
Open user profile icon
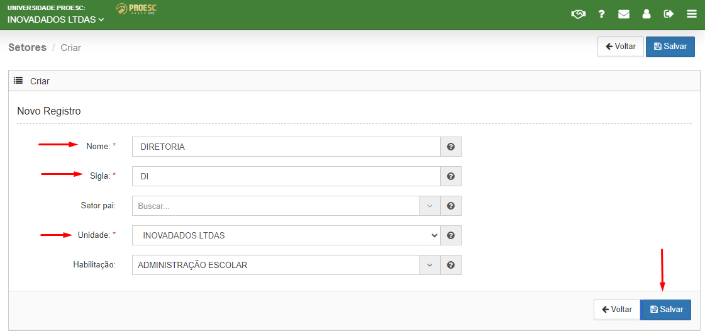tap(647, 14)
